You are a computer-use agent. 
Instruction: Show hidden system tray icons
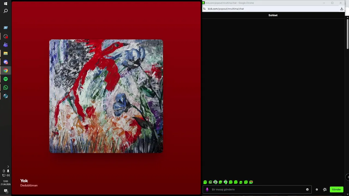(8, 167)
